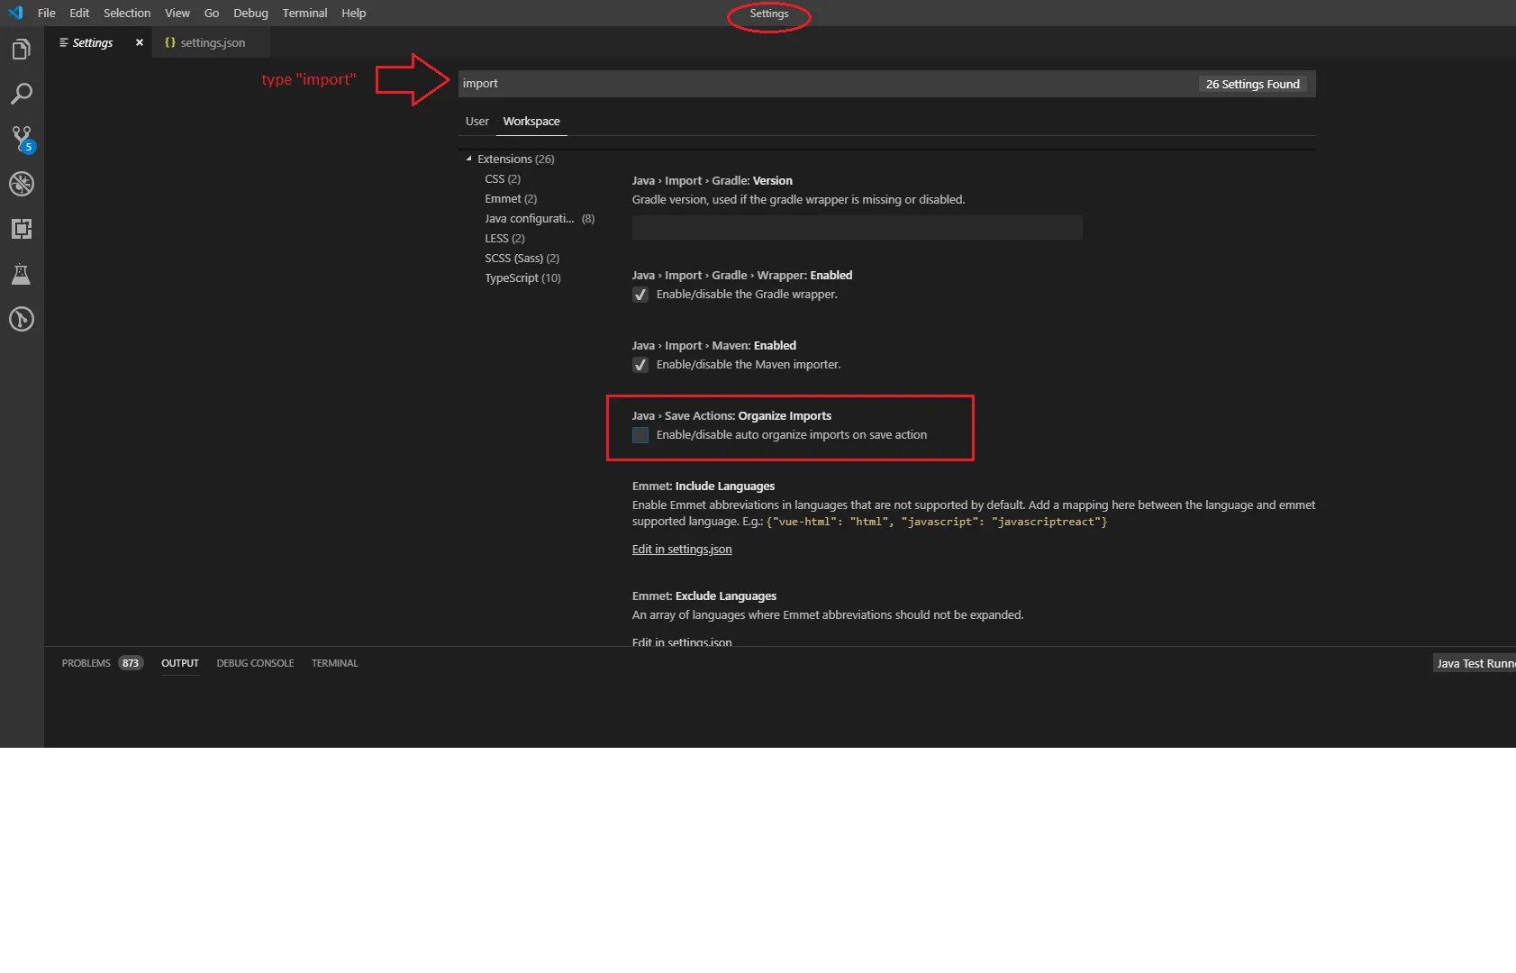Select the User settings tab

tap(477, 121)
